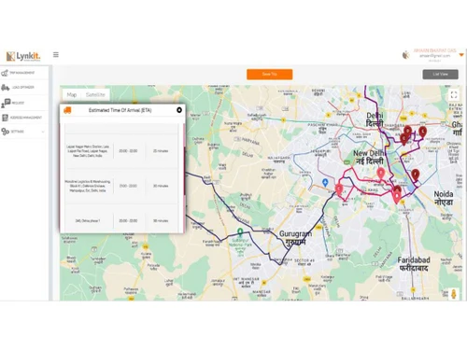Click the Faridabad map label
Image resolution: width=467 pixels, height=350 pixels.
pos(414,264)
